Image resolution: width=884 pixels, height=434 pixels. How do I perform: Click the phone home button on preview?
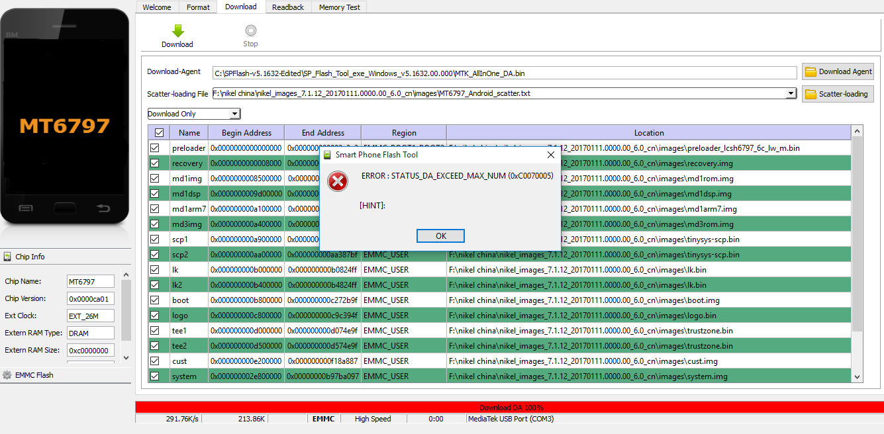(64, 208)
